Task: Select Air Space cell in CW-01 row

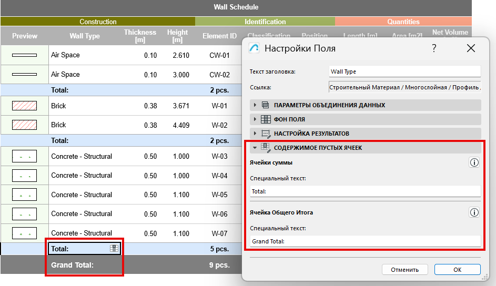Action: pos(65,55)
